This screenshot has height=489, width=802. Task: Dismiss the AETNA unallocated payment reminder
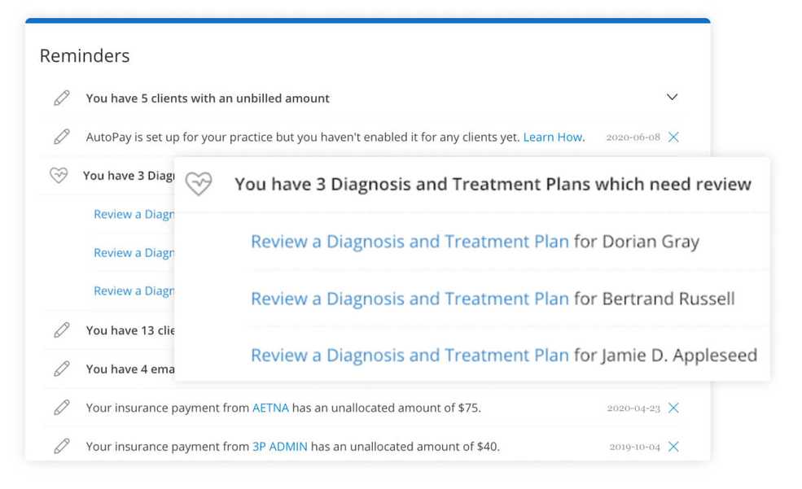(x=673, y=408)
